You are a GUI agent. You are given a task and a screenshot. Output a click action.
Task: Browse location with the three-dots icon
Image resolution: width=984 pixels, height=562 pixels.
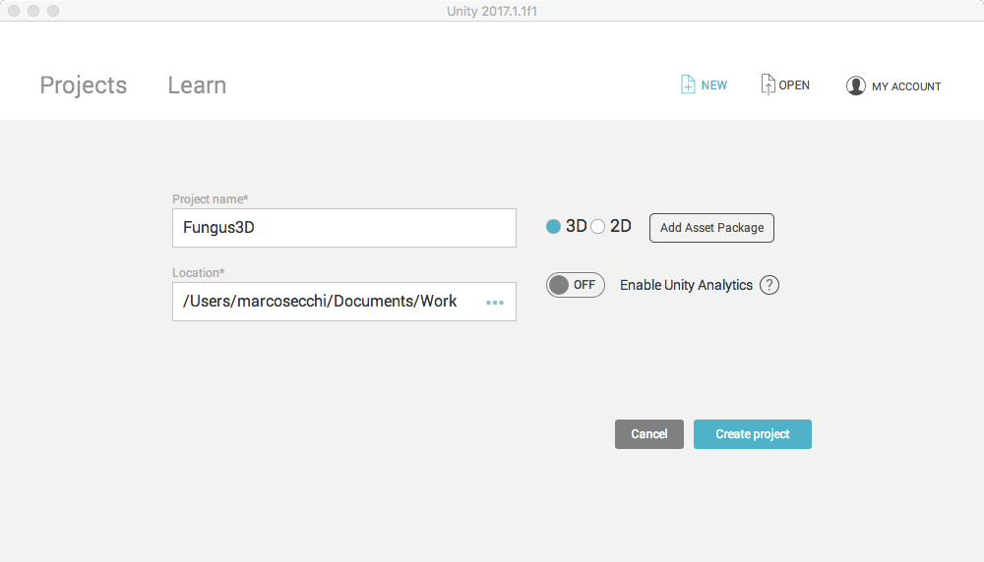click(x=495, y=303)
